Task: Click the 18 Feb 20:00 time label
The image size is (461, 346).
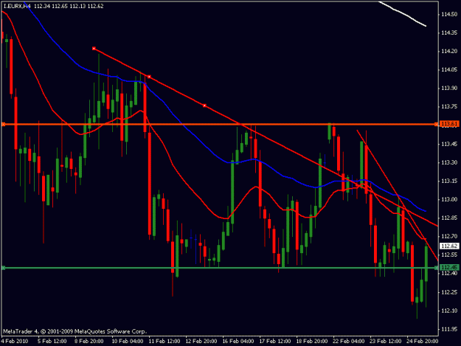Action: [312, 341]
